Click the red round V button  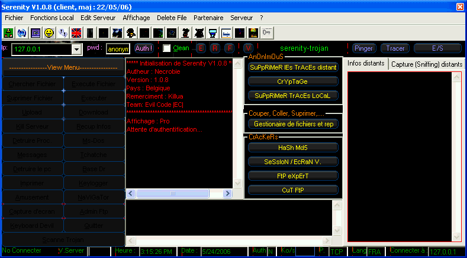[249, 48]
